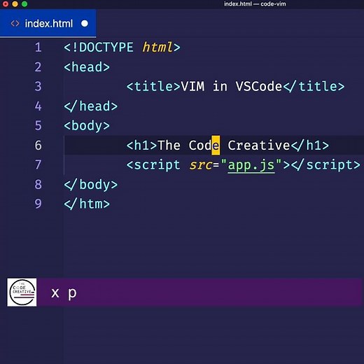The image size is (364, 364).
Task: Click the window title 'index.html — code-vim'
Action: pyautogui.click(x=255, y=4)
